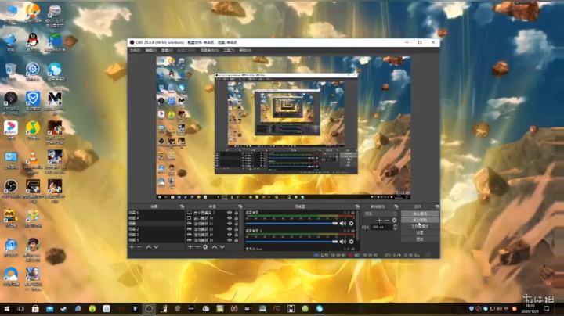Open source properties gear in Sources panel

point(205,247)
